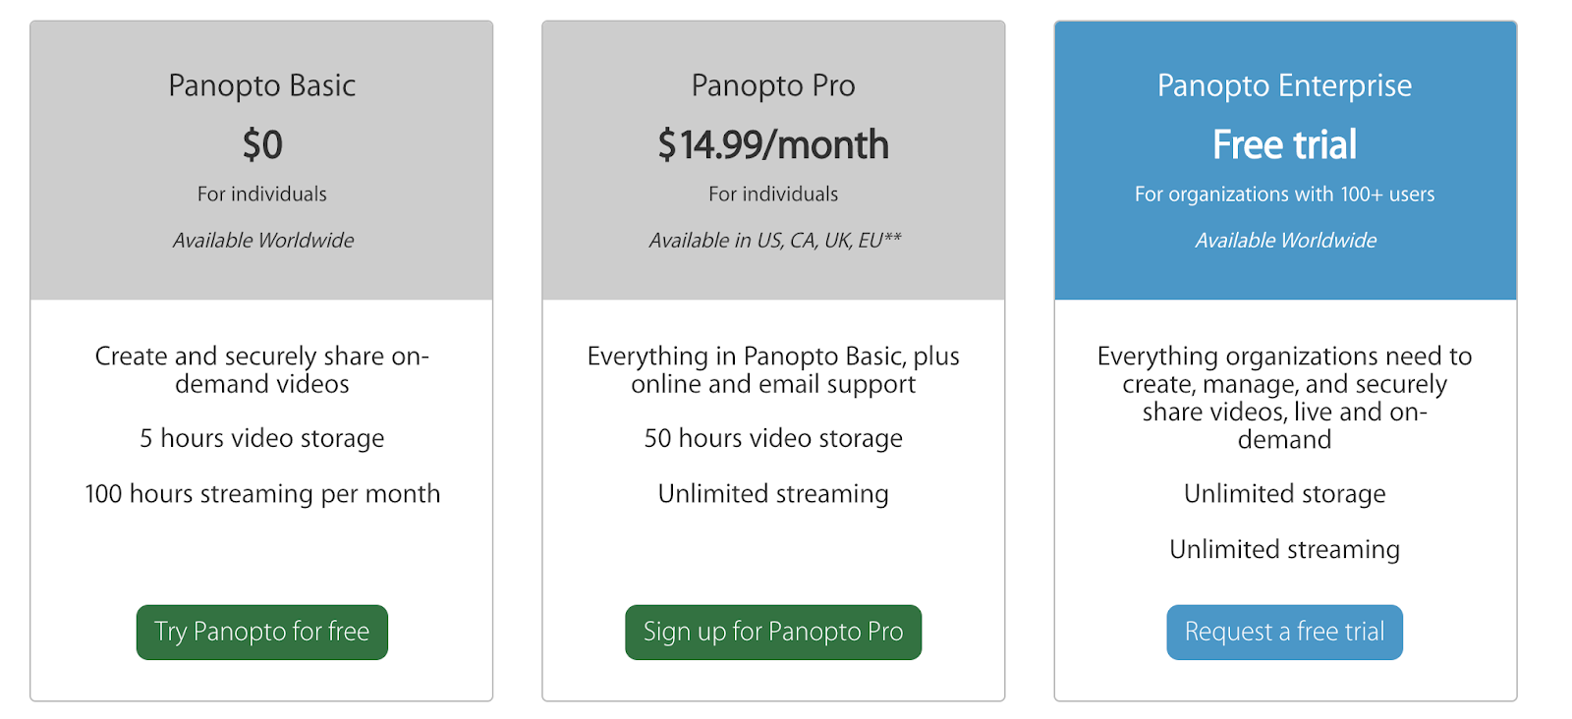Click Sign up for Panopto Pro button

pyautogui.click(x=773, y=632)
